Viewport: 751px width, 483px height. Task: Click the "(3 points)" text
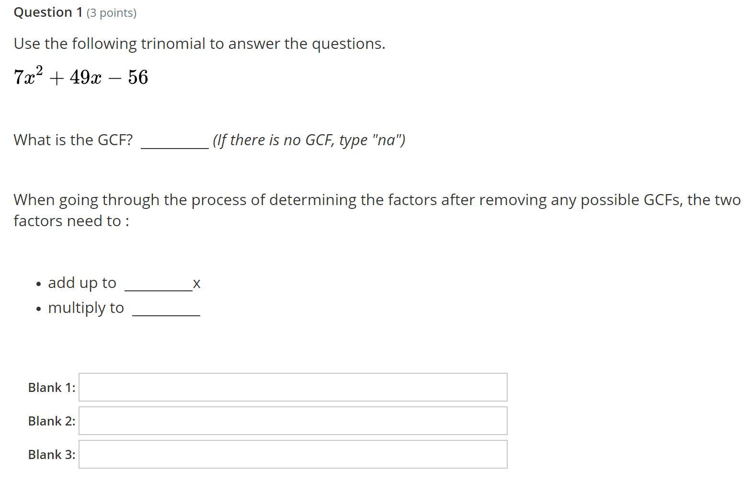tap(112, 13)
